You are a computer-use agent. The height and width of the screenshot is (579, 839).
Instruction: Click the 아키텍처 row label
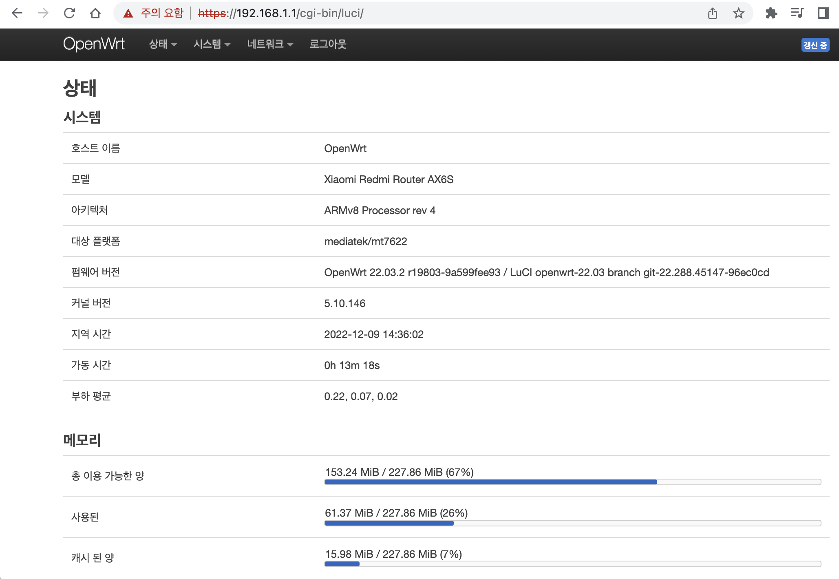[x=90, y=210]
